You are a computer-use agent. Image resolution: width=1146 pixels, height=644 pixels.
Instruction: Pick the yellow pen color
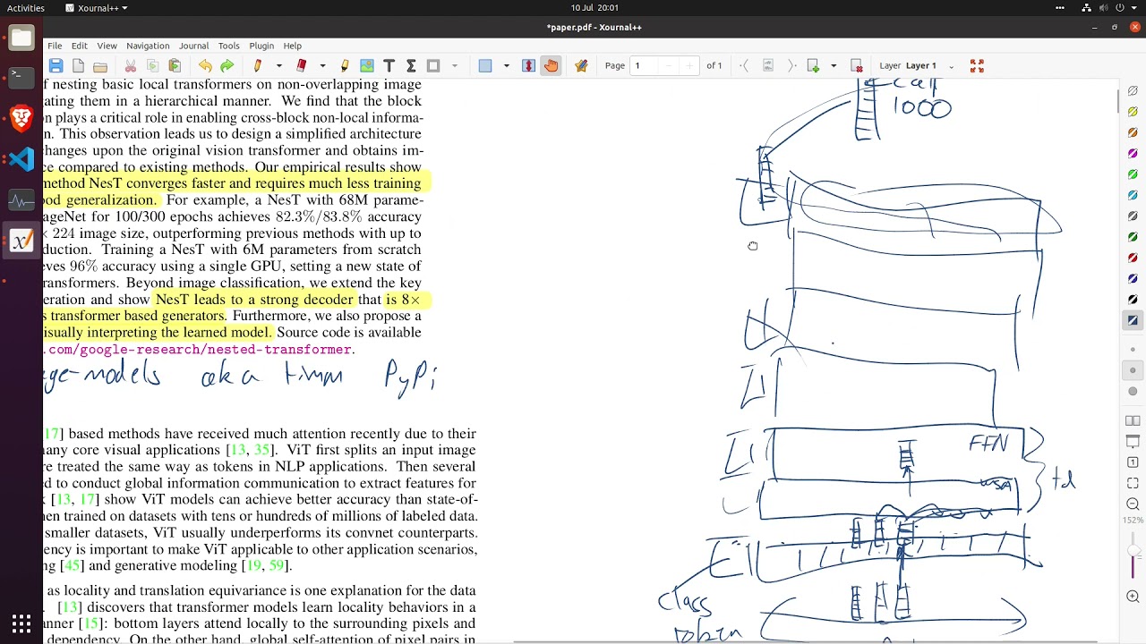pyautogui.click(x=1133, y=112)
